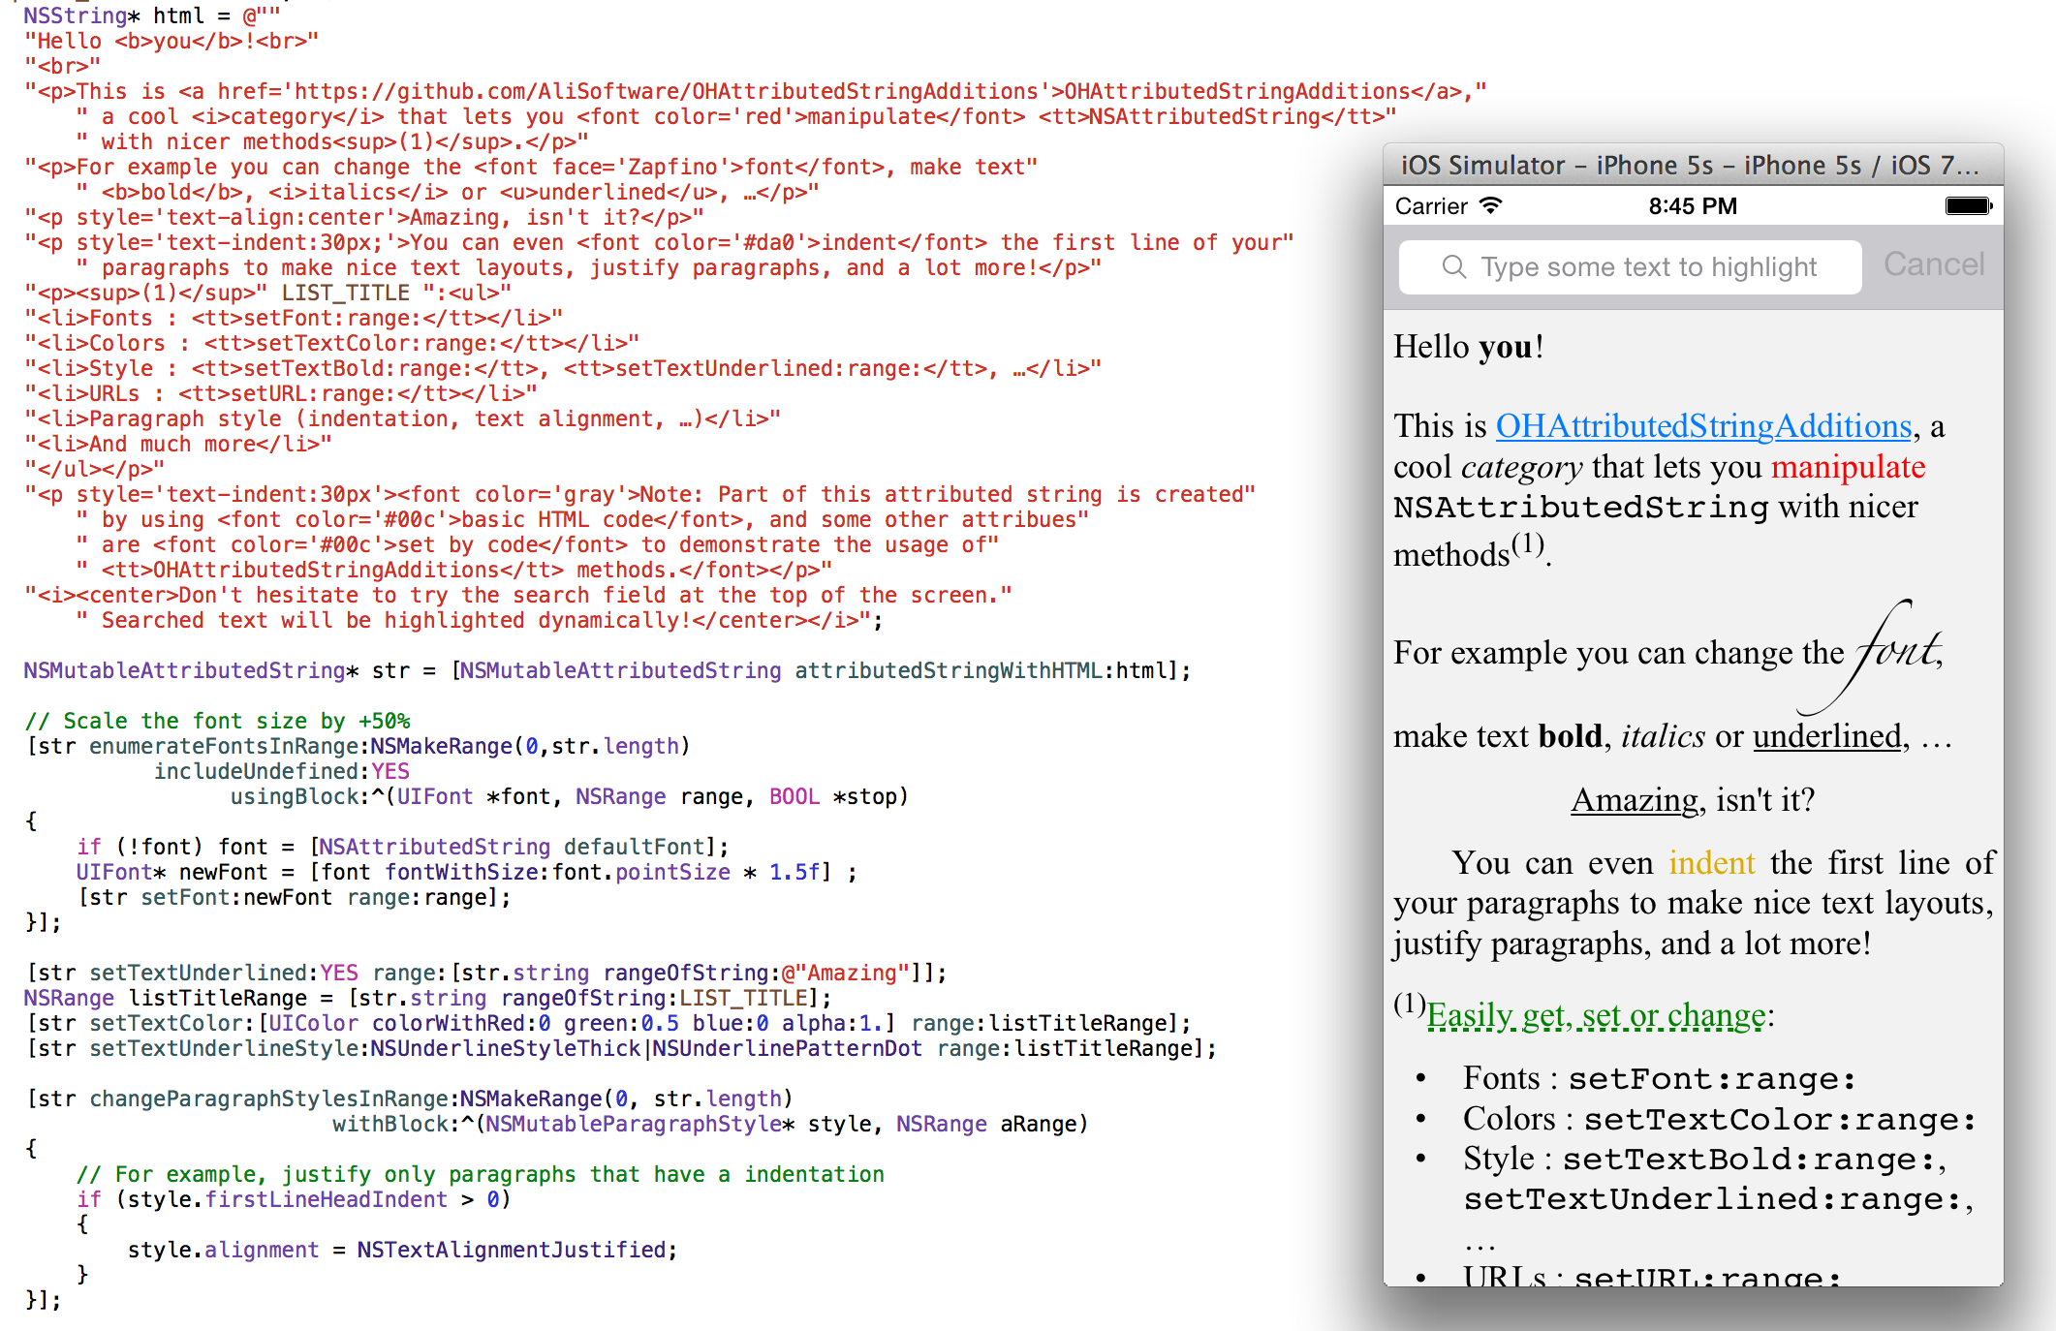
Task: Click the 'setFont:range:' bullet item
Action: pos(1711,1078)
